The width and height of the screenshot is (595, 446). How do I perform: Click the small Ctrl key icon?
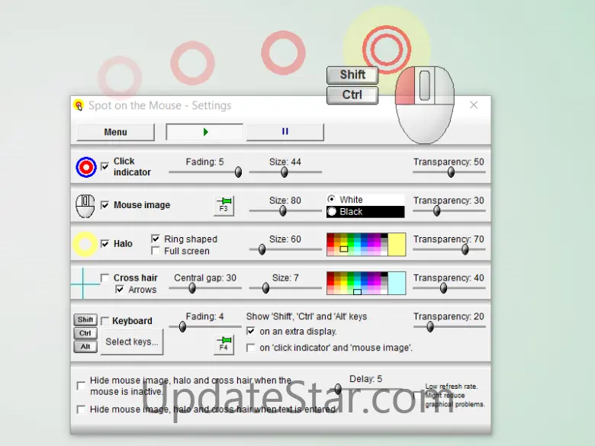85,333
